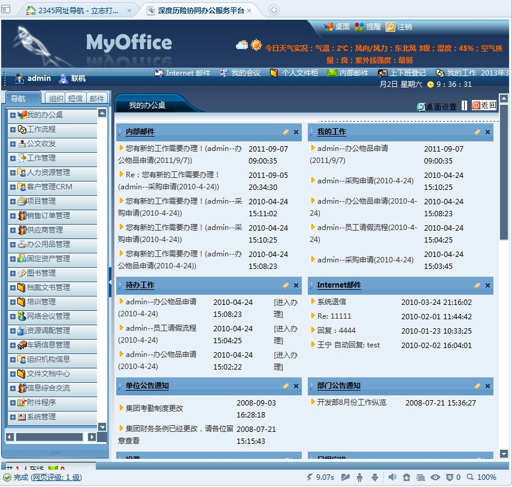The image size is (512, 487).
Task: Open 个人文件柜 from the top toolbar
Action: pos(274,73)
